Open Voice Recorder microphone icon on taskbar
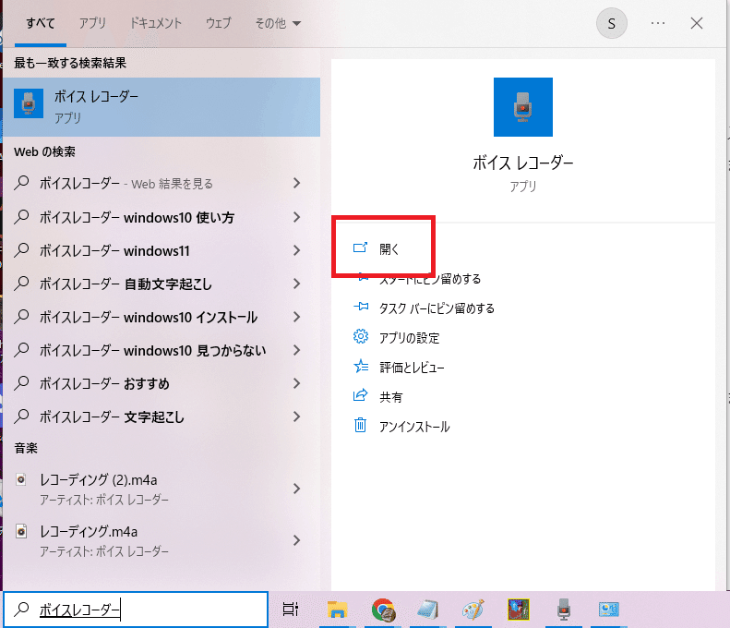 [x=563, y=610]
